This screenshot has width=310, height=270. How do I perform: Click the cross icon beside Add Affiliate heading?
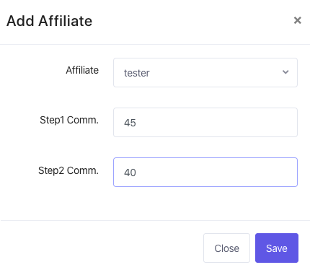pyautogui.click(x=298, y=20)
